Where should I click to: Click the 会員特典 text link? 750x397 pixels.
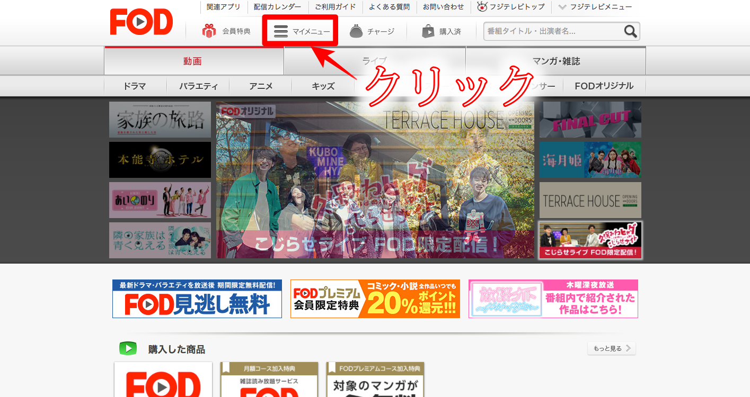click(x=236, y=31)
